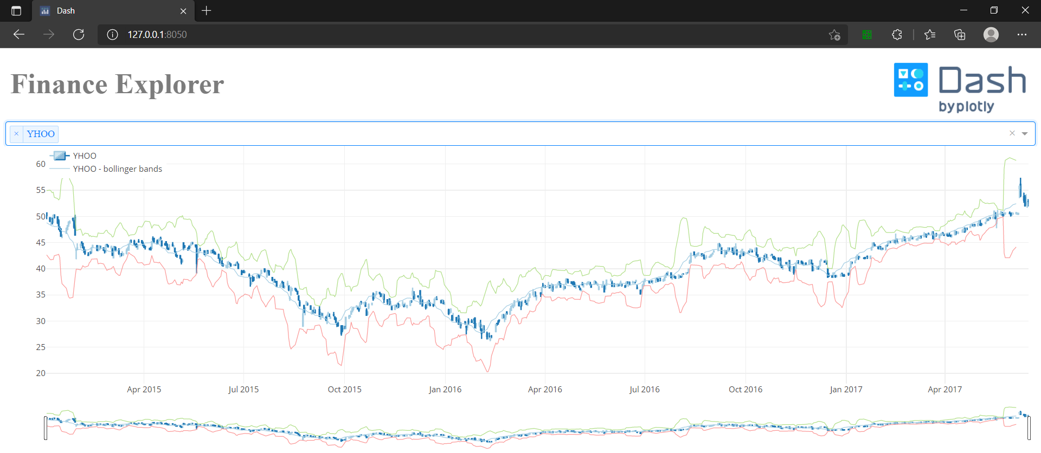Viewport: 1041px width, 453px height.
Task: Click the Apr 2017 x-axis label
Action: (944, 390)
